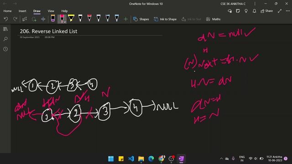Open Microsoft Edge from taskbar
This screenshot has height=164, width=292.
pos(151,159)
